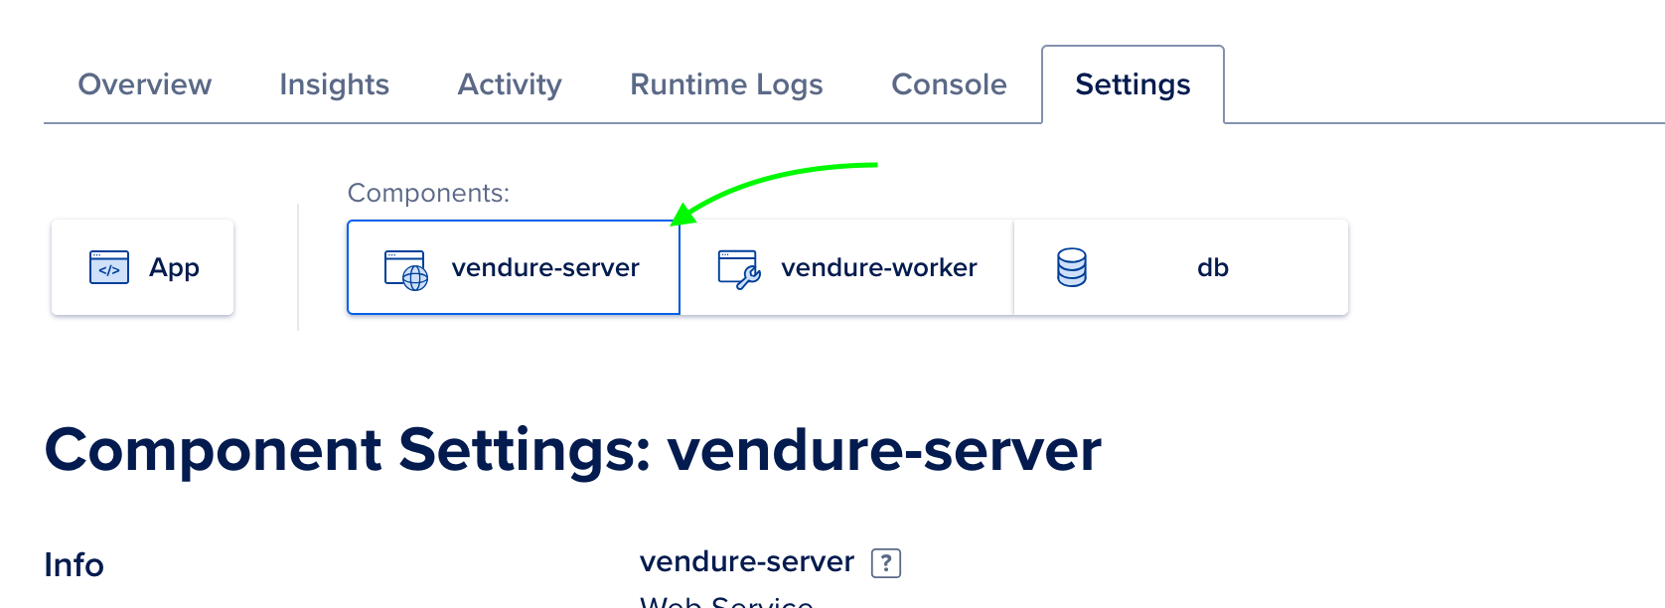Screen dimensions: 1665x608
Task: Click the App code window icon
Action: coord(109,267)
